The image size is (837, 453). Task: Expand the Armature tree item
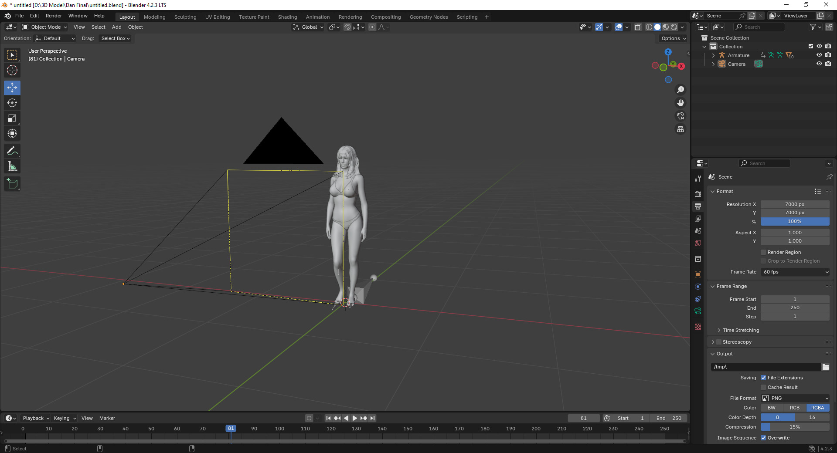point(713,55)
